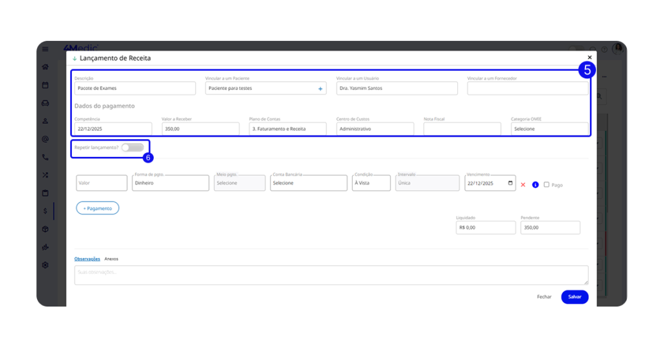Expand the Conta Bancária dropdown
This screenshot has height=348, width=664.
[308, 183]
